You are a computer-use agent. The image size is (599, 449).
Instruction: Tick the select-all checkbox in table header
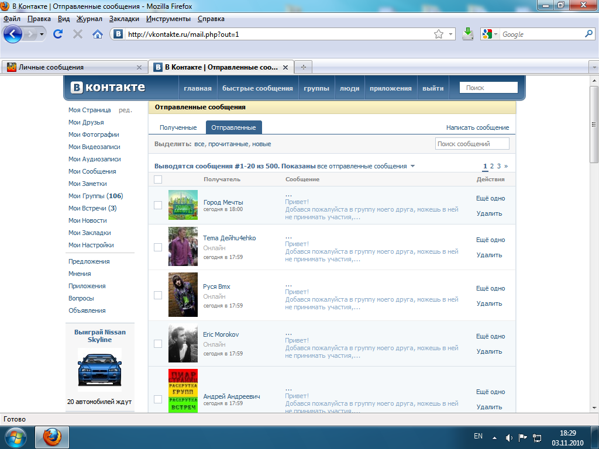[x=158, y=179]
